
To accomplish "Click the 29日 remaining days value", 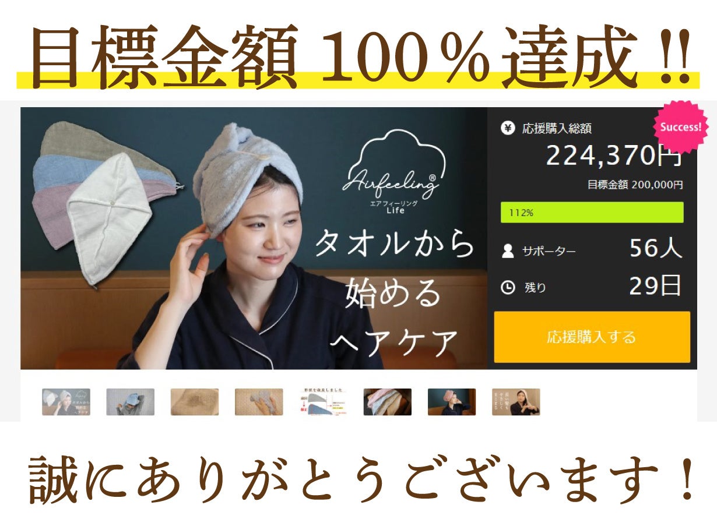I will (x=655, y=285).
